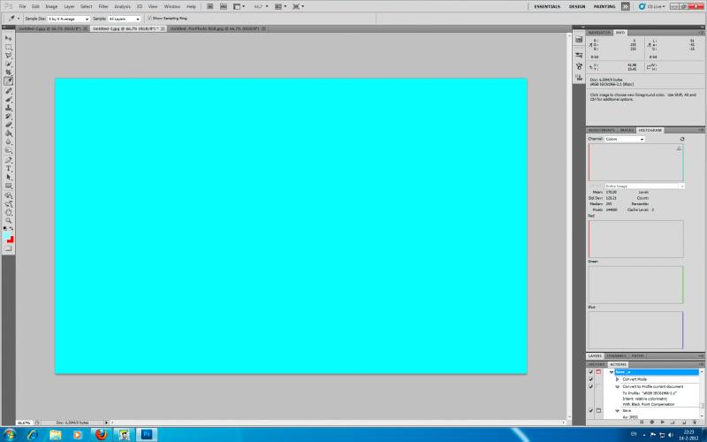Select the Pen tool
The width and height of the screenshot is (707, 442).
pyautogui.click(x=8, y=160)
